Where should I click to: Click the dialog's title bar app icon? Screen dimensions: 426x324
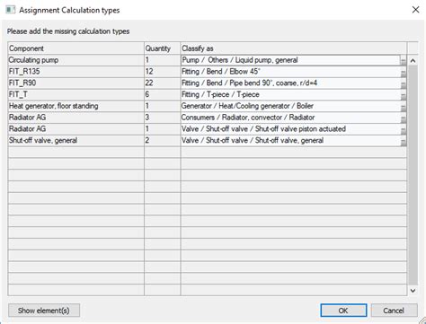tap(11, 10)
